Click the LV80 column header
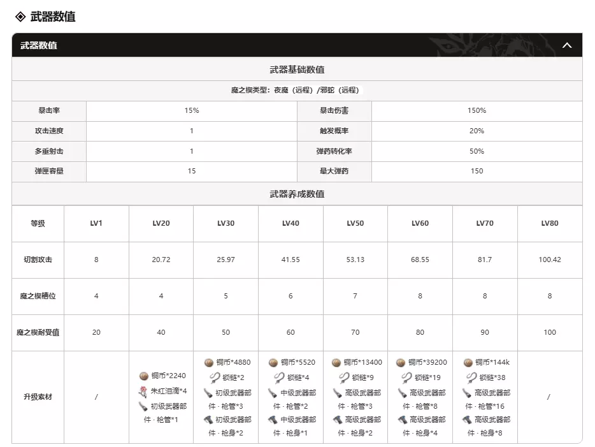595x447 pixels. point(550,223)
